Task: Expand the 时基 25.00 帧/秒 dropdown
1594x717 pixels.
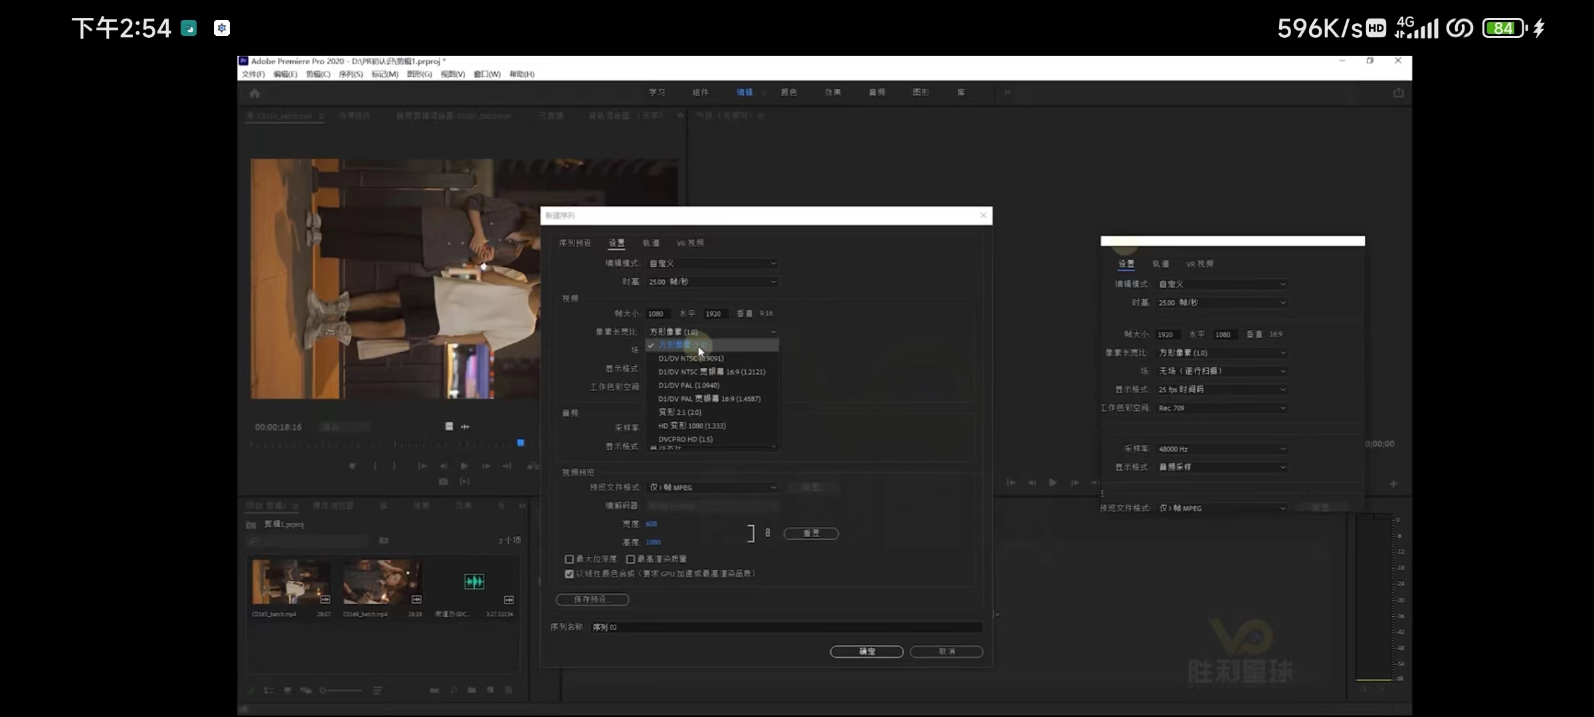Action: tap(711, 281)
